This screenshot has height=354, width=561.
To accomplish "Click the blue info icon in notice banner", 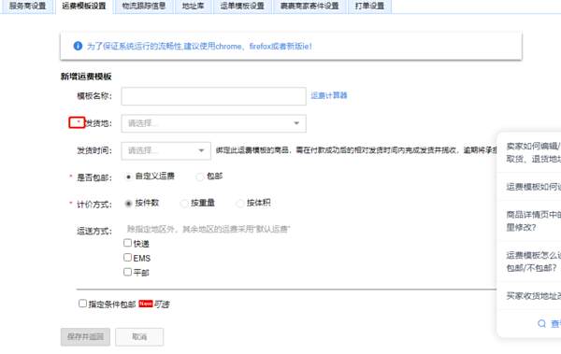I will click(x=78, y=46).
